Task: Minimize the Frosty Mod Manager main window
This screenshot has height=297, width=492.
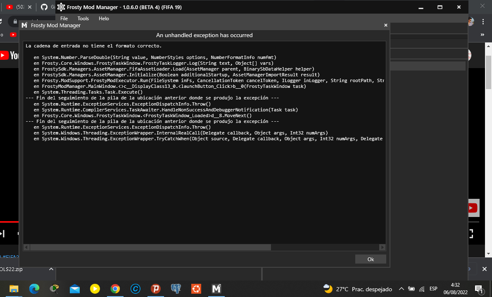Action: 421,7
